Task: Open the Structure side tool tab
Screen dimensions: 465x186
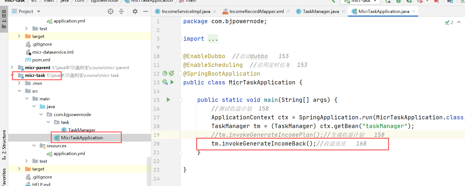Action: point(4,145)
